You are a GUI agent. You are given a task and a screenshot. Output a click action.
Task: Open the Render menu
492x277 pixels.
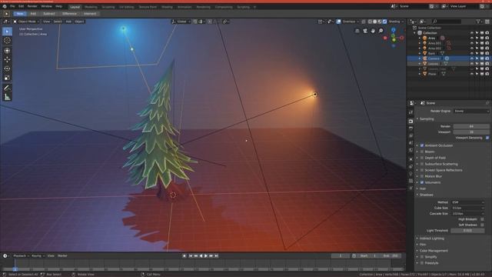click(x=32, y=6)
